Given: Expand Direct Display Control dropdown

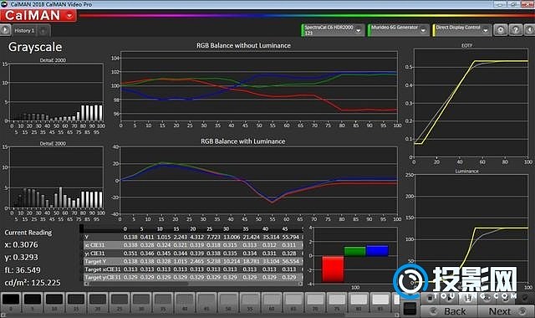Looking at the screenshot, I should tap(486, 30).
